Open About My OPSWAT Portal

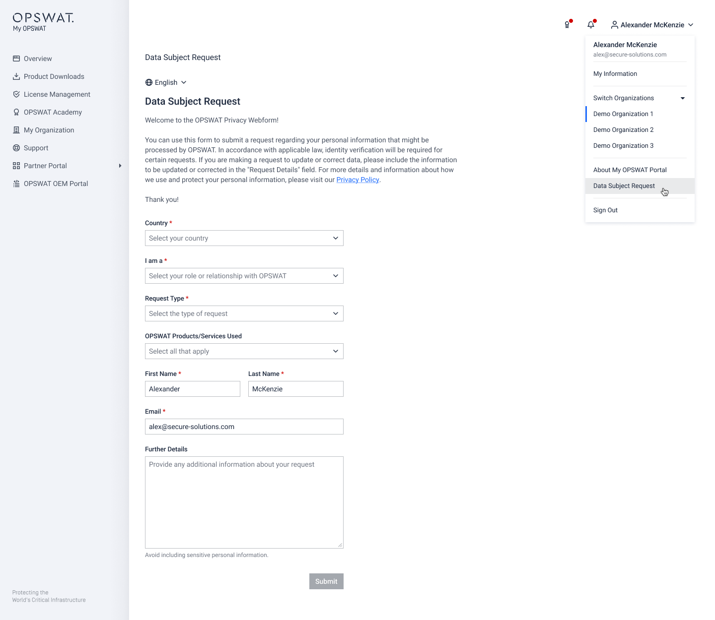coord(630,170)
